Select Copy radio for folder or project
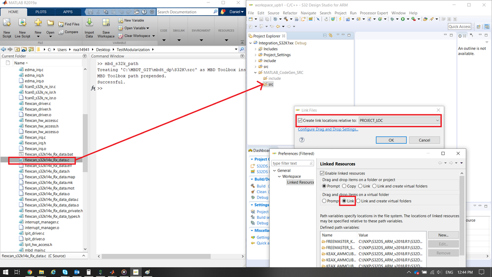 [x=344, y=186]
